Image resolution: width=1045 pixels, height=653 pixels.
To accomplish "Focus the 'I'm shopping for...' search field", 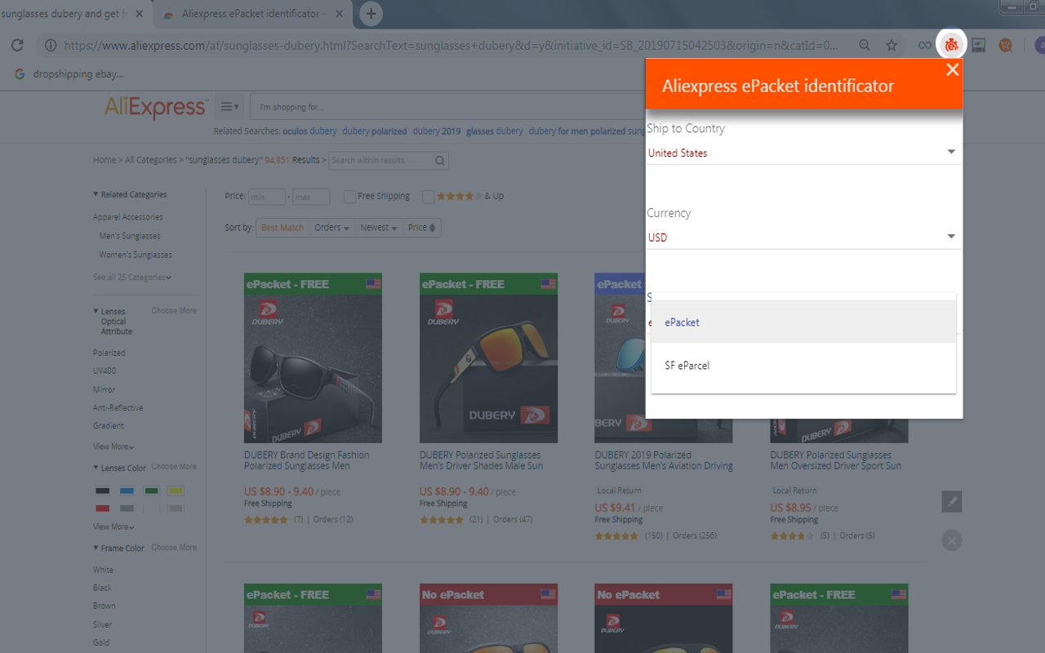I will 447,107.
